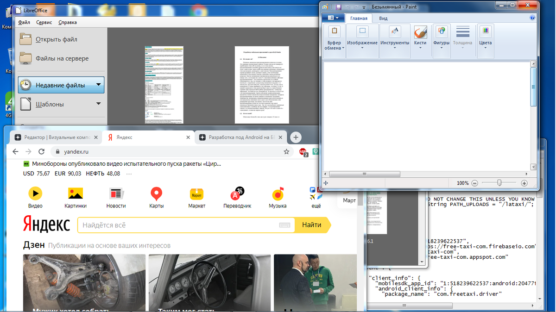556x312 pixels.
Task: Switch to Редактор | Визуальные компо browser tab
Action: [56, 137]
